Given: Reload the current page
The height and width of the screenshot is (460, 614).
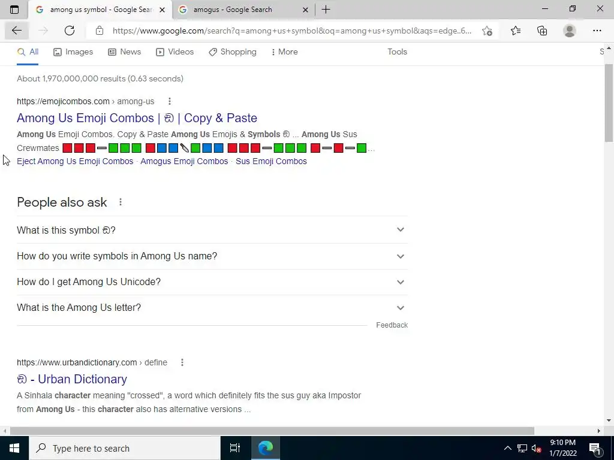Looking at the screenshot, I should (x=70, y=31).
